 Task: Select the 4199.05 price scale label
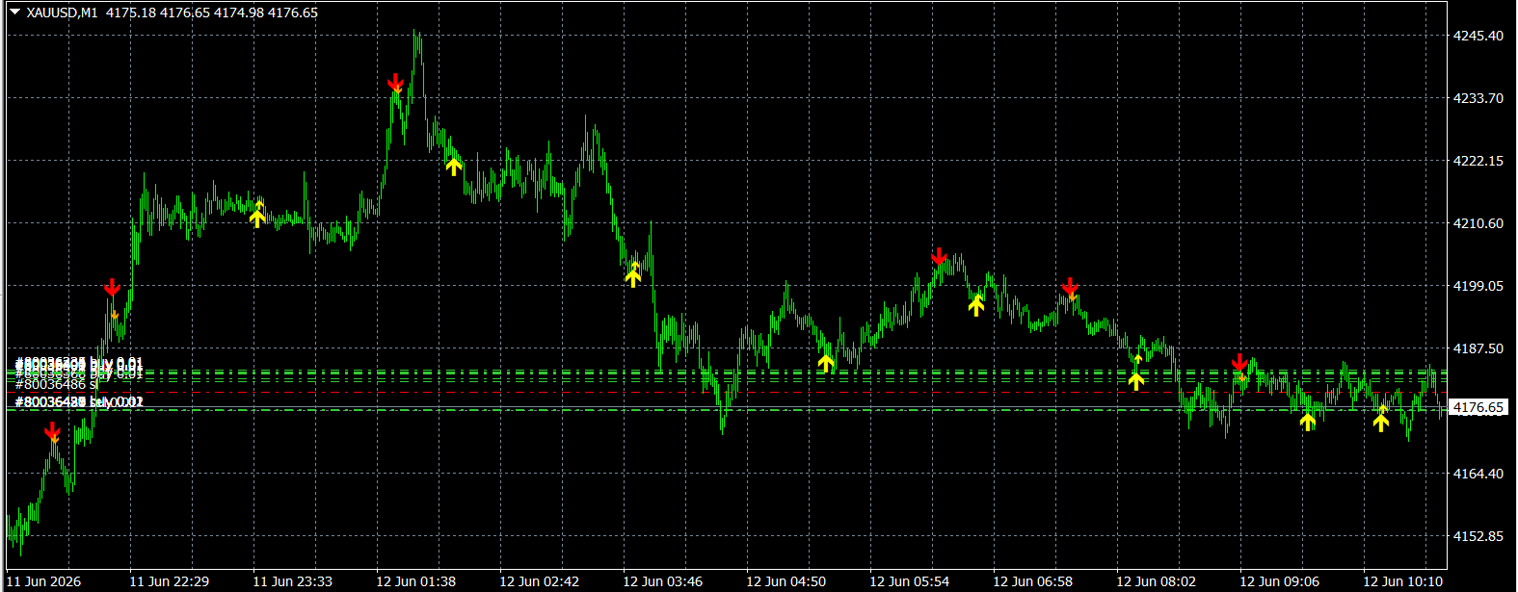(x=1478, y=286)
